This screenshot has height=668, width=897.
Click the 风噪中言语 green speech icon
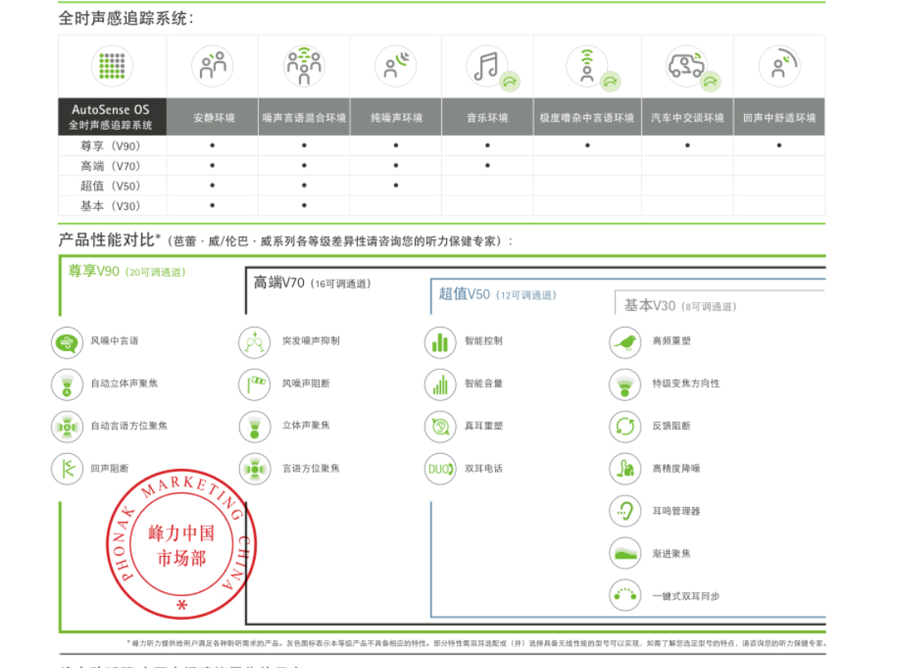68,343
